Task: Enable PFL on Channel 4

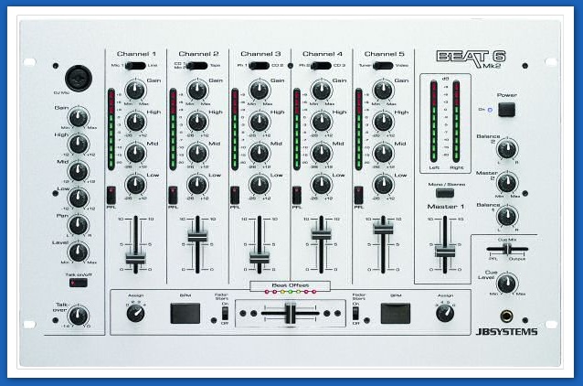Action: click(297, 195)
